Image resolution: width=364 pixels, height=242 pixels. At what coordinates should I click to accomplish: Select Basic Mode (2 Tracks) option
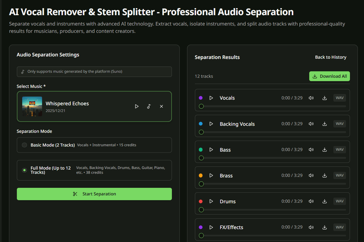click(25, 145)
